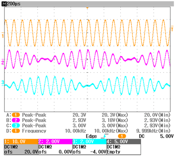The width and height of the screenshot is (175, 156).
Task: Click channel 3 offset value -4.00V
Action: pyautogui.click(x=98, y=152)
